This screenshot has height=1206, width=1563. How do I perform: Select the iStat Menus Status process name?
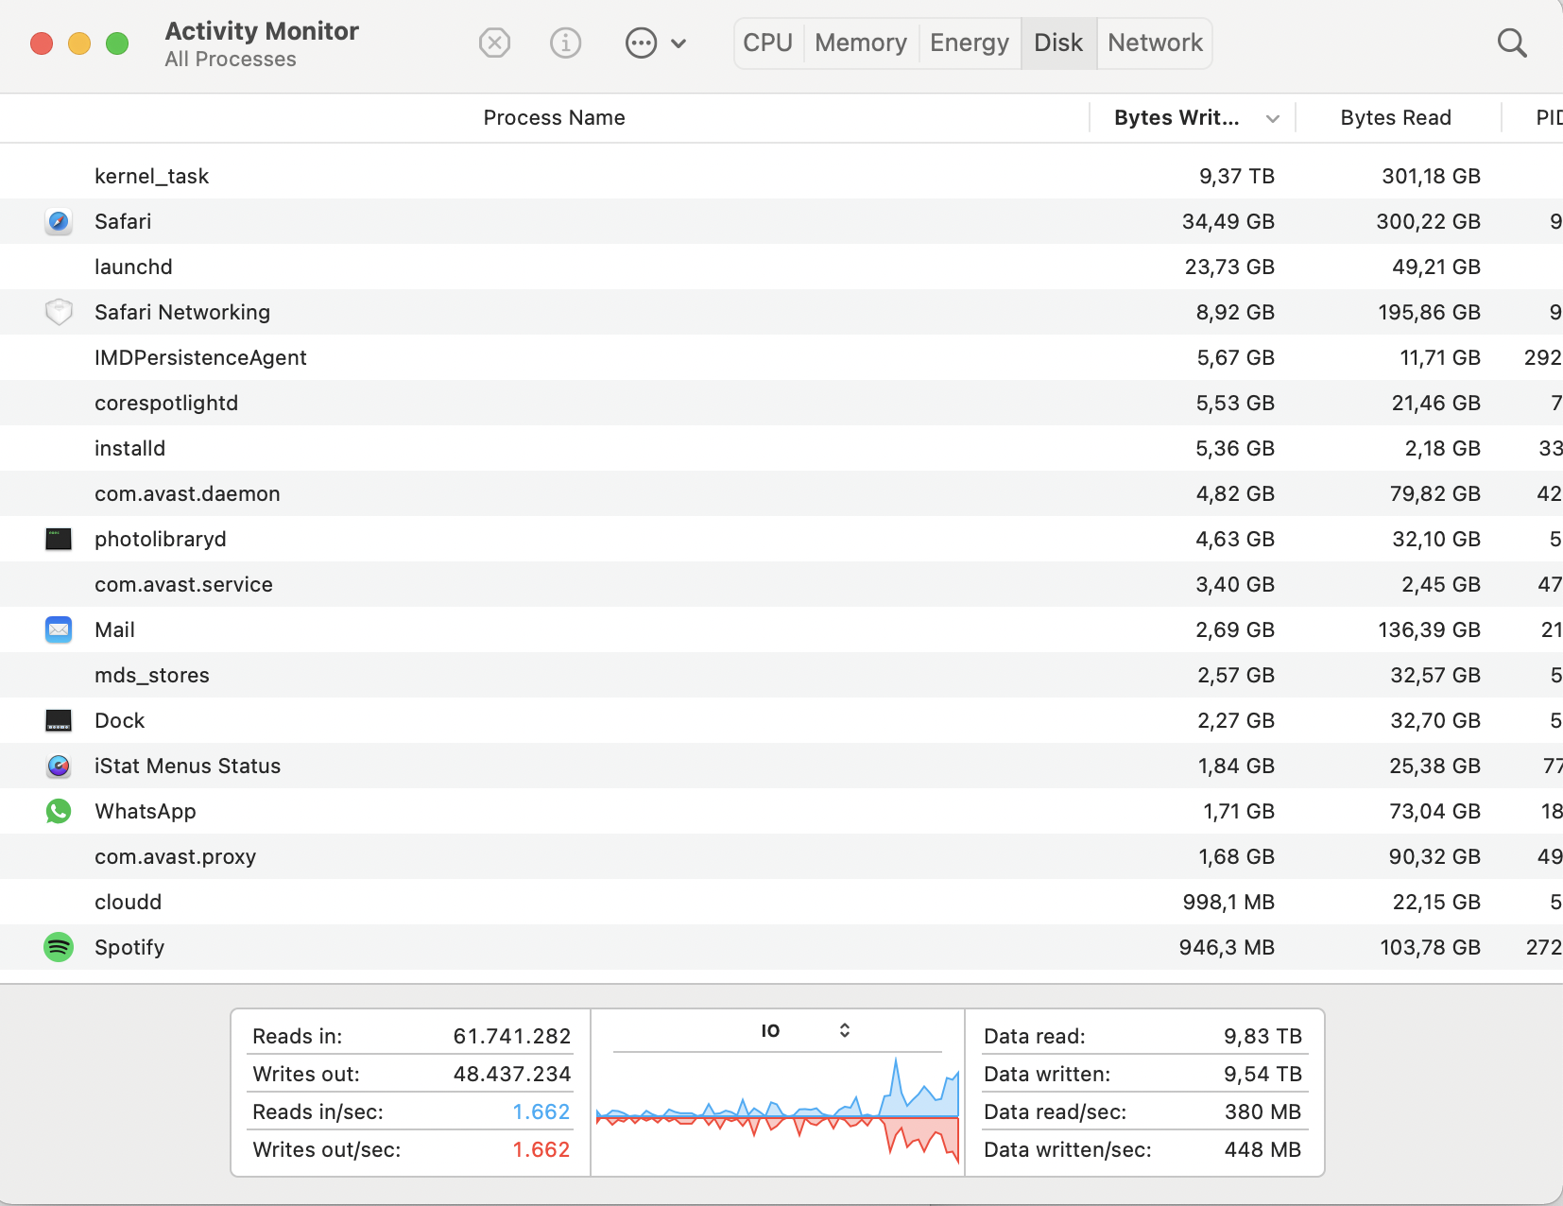pos(188,766)
